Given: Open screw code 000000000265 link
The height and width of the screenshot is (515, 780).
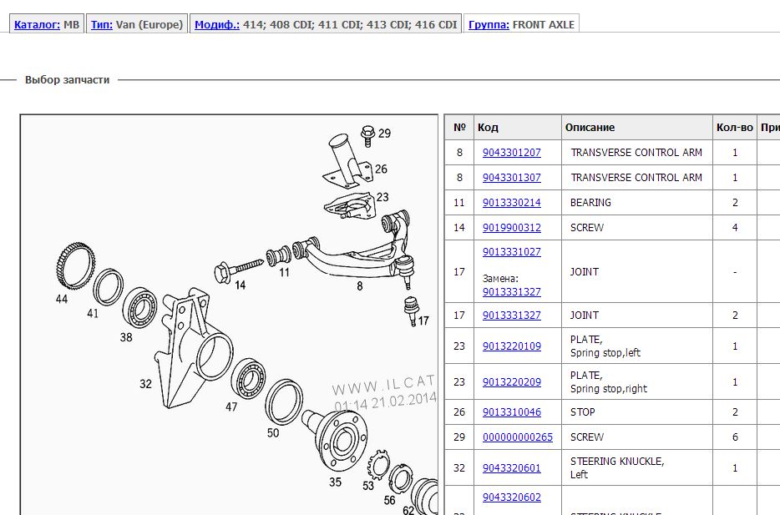Looking at the screenshot, I should 517,437.
